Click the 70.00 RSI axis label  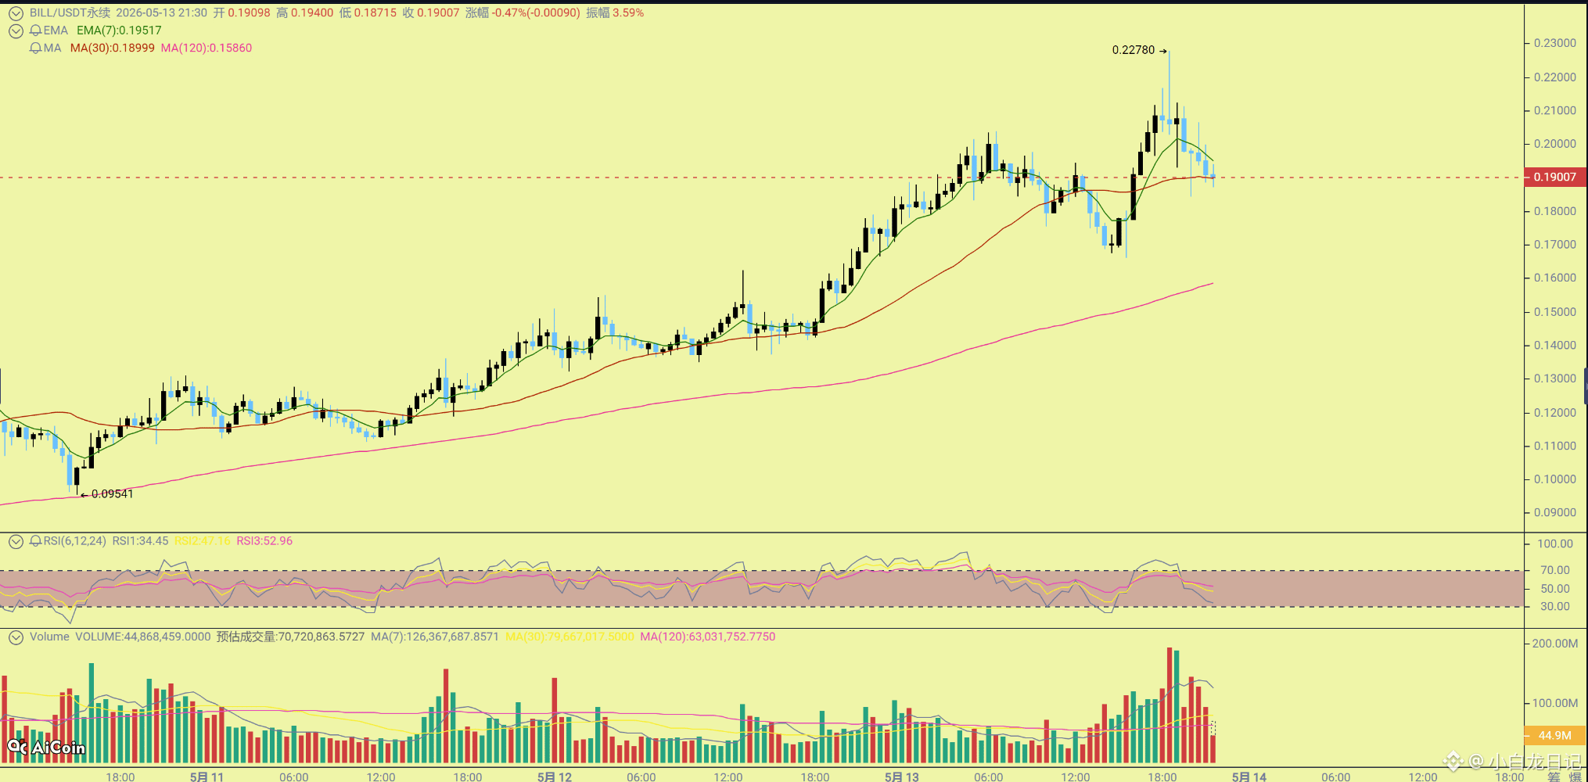point(1555,570)
